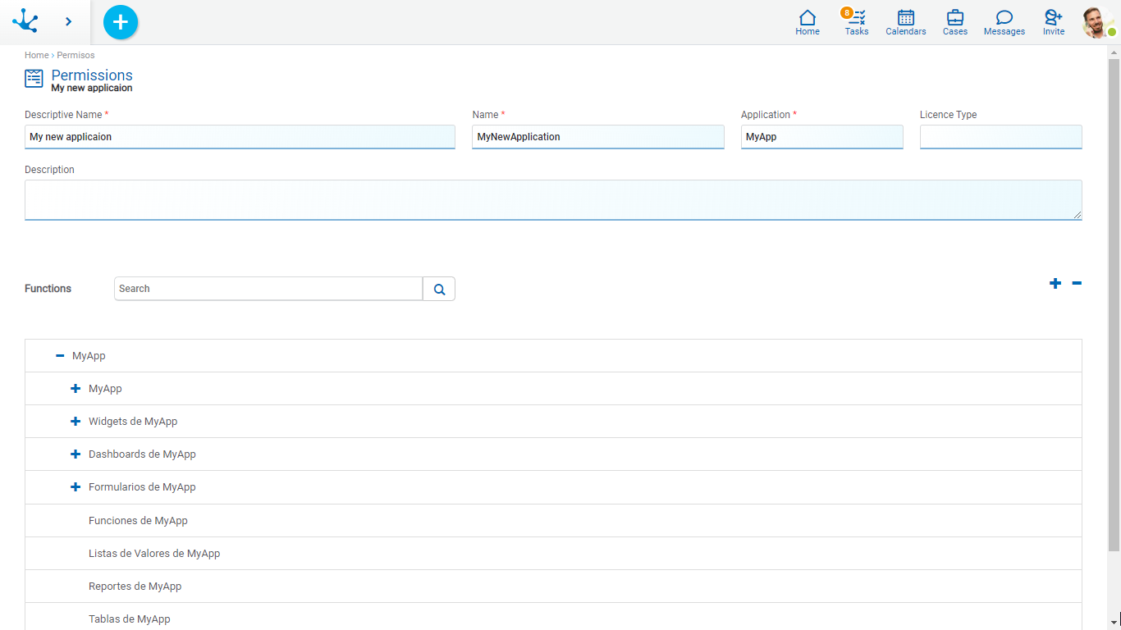Click the app logo in top-left corner
Viewport: 1121px width, 630px height.
[25, 21]
